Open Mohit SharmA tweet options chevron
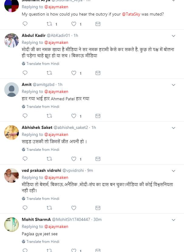The image size is (184, 252). point(173,220)
